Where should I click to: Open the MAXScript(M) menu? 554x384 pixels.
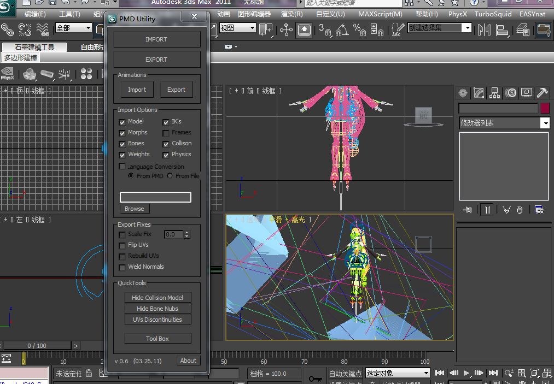pyautogui.click(x=380, y=14)
